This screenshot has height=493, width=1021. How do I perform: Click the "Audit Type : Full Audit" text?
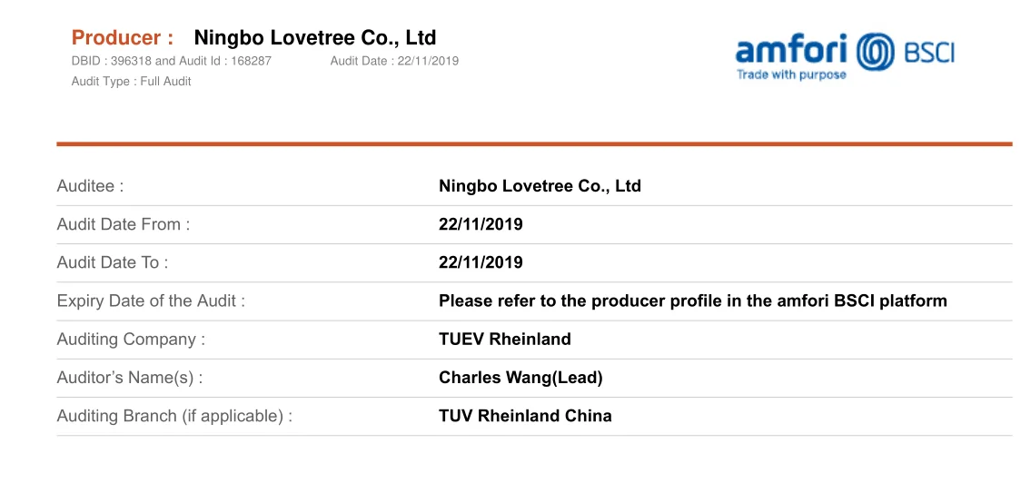(x=131, y=82)
